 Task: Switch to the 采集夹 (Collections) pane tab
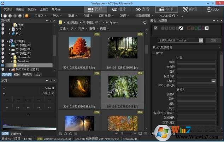click(x=27, y=74)
